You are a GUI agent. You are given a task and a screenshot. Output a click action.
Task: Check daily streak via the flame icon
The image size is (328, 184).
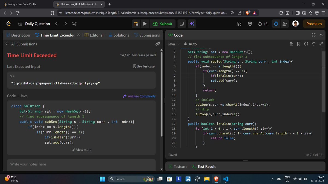point(260,24)
